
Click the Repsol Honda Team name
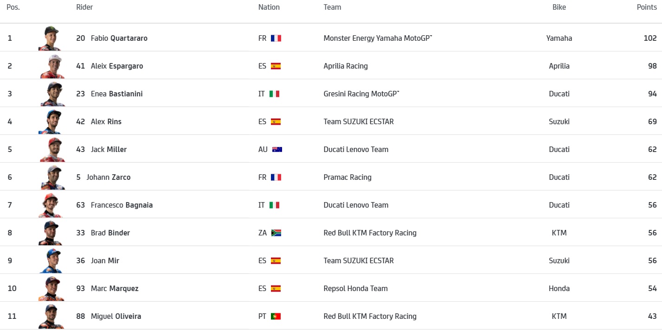pyautogui.click(x=355, y=288)
